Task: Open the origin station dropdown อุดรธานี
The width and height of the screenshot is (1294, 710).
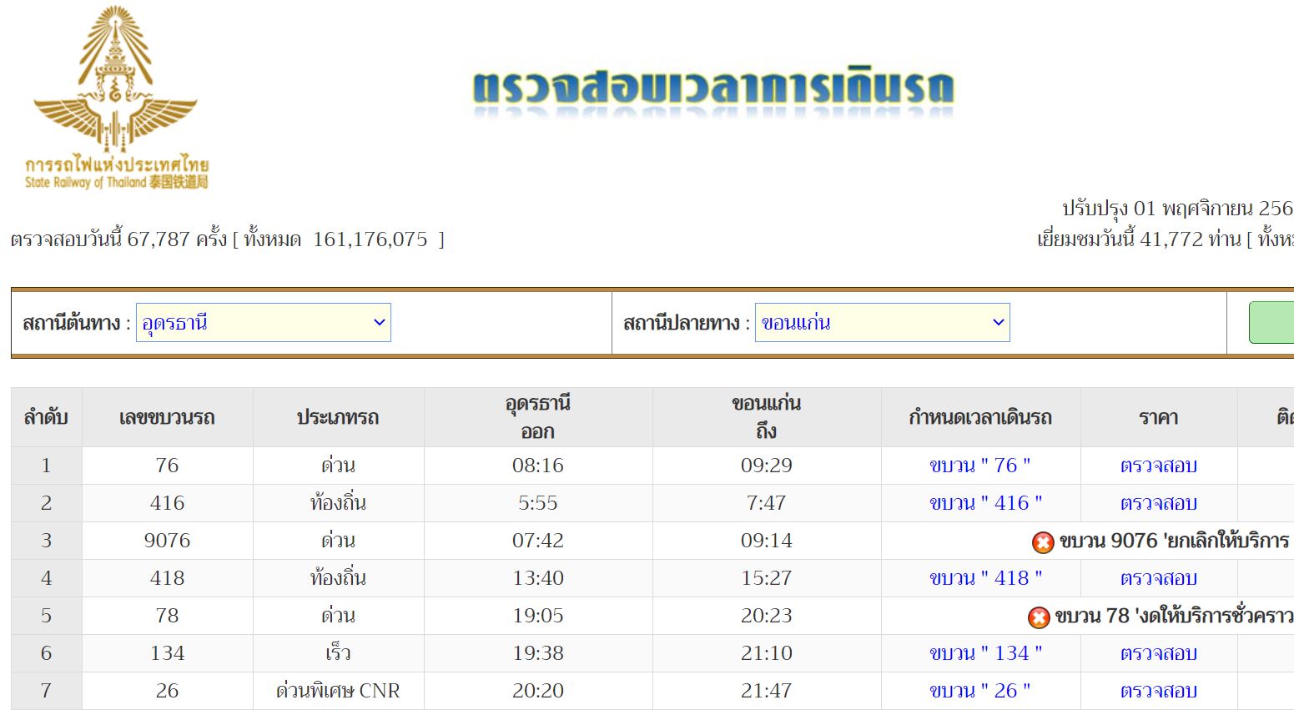Action: (x=264, y=323)
